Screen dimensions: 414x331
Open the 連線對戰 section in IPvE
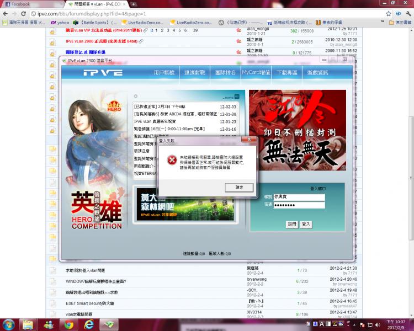tap(195, 73)
